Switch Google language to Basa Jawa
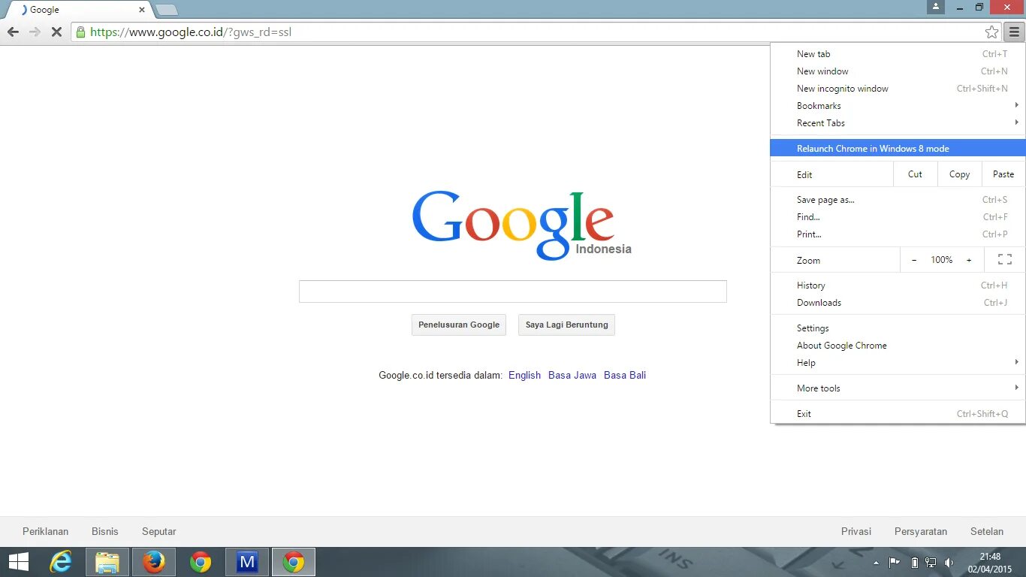This screenshot has width=1026, height=577. [572, 375]
